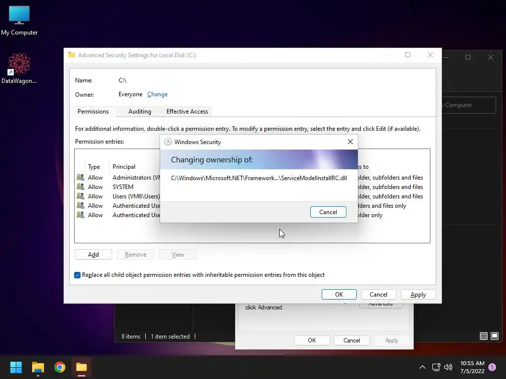Close the background Explorer window
The width and height of the screenshot is (506, 379).
coord(491,57)
